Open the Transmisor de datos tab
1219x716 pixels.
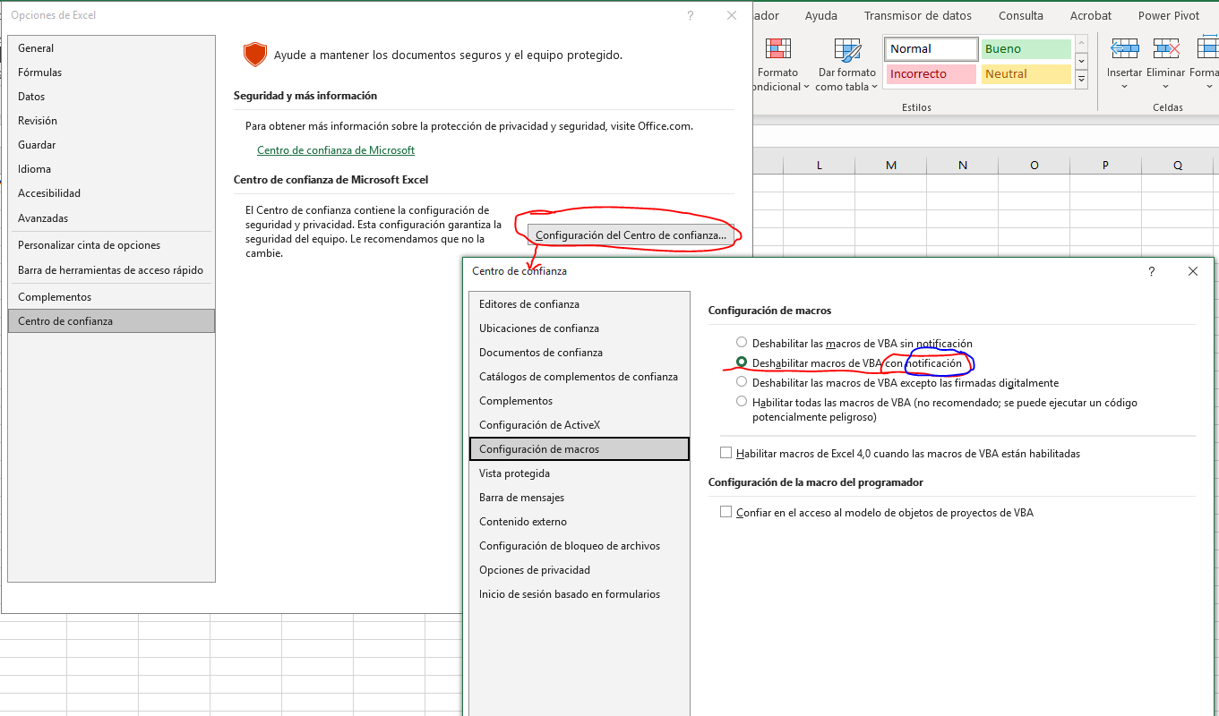pyautogui.click(x=918, y=15)
